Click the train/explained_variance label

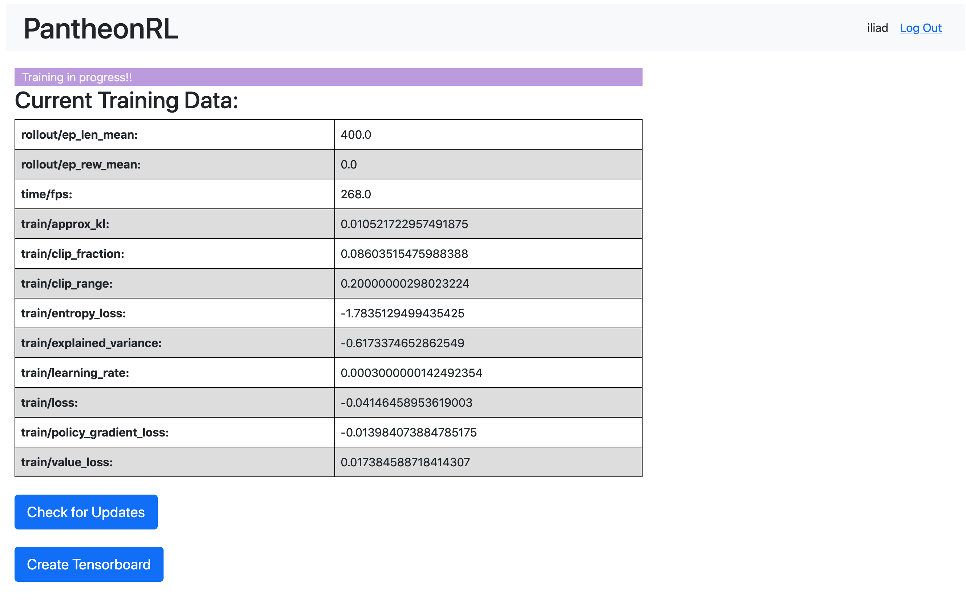(x=91, y=343)
